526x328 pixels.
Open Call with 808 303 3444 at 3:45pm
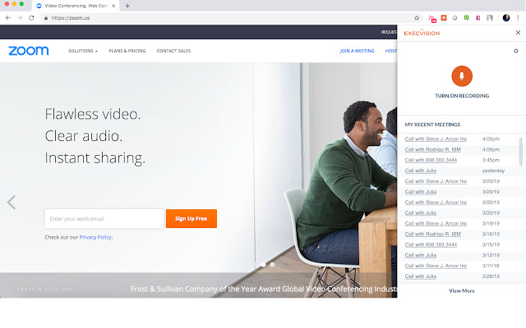pyautogui.click(x=431, y=161)
